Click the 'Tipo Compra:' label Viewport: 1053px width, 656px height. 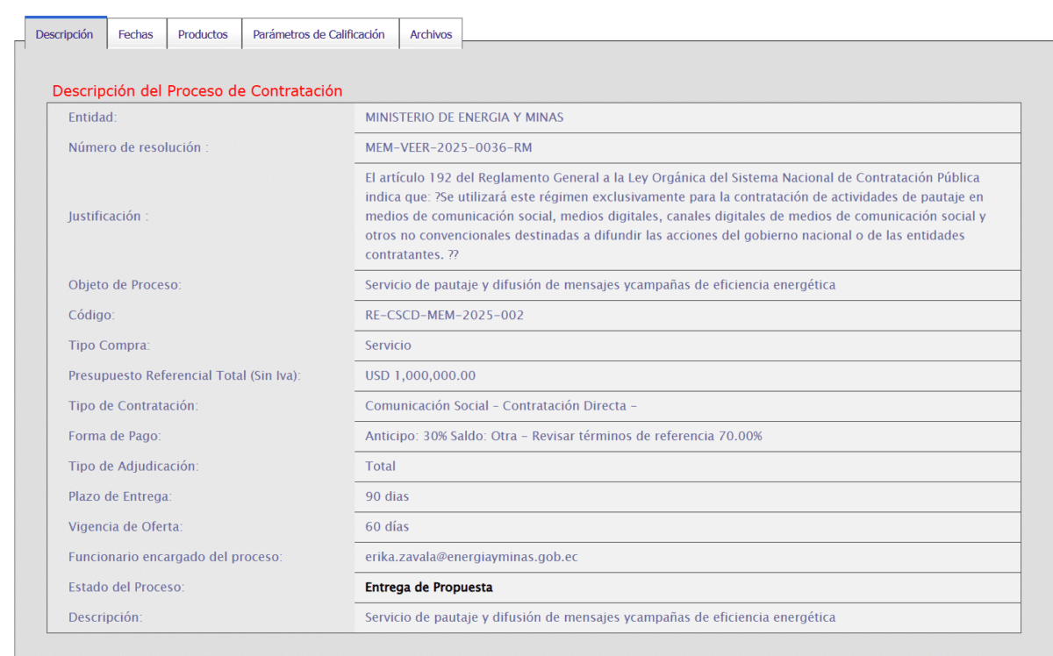point(109,346)
